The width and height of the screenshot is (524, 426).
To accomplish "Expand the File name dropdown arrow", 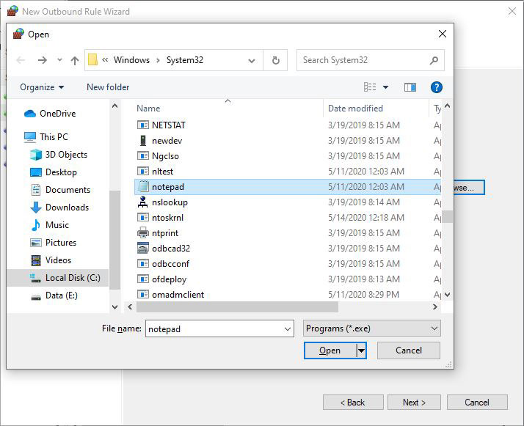I will 288,329.
